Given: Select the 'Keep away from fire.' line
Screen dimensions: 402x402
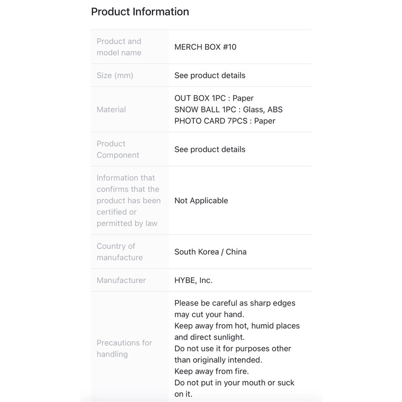Looking at the screenshot, I should [x=212, y=371].
